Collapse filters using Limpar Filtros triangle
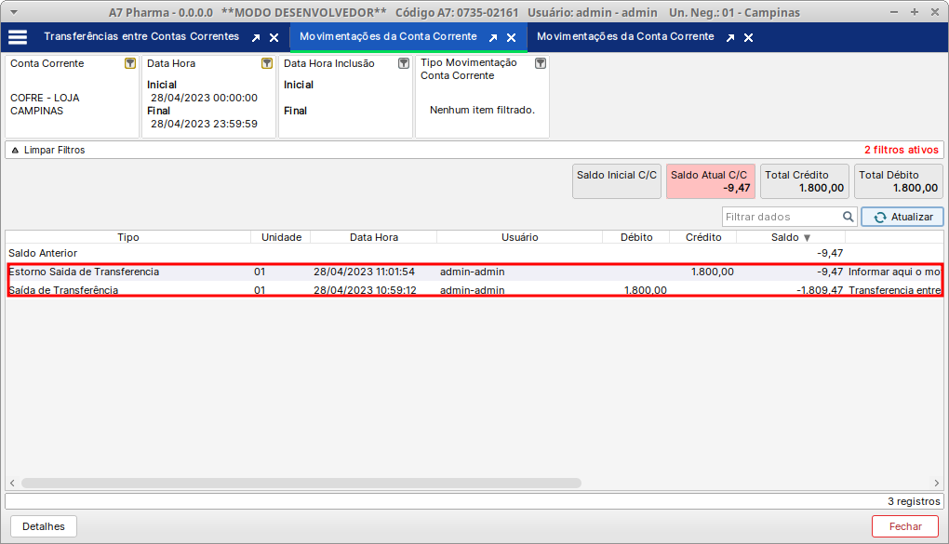The image size is (949, 544). (15, 150)
